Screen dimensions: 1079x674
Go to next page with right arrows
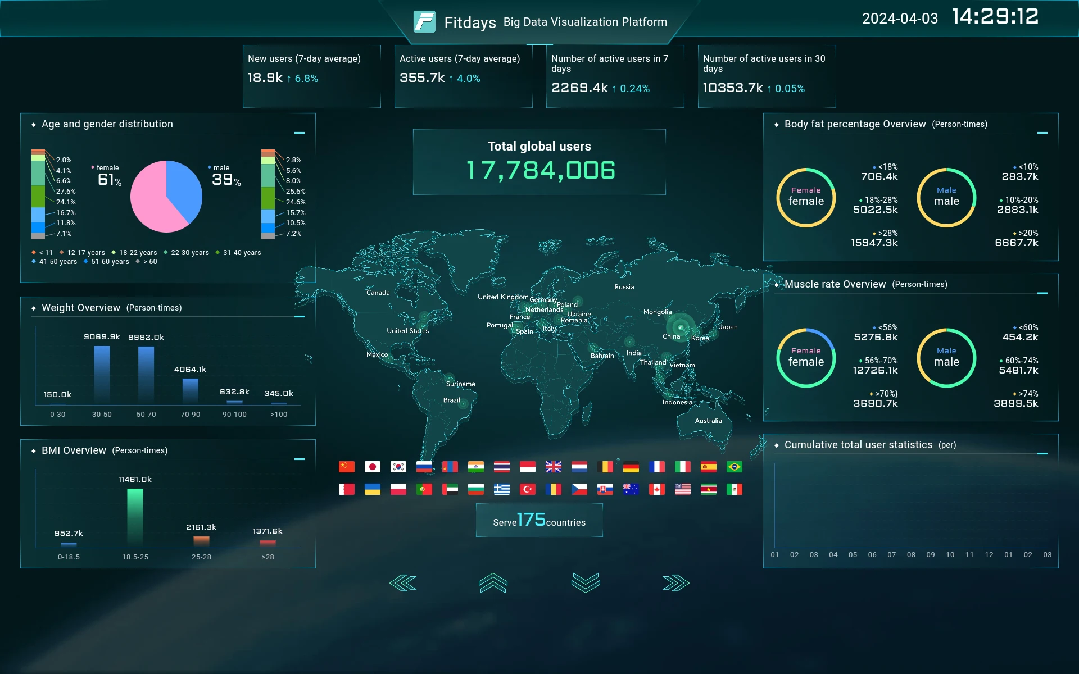(x=675, y=583)
